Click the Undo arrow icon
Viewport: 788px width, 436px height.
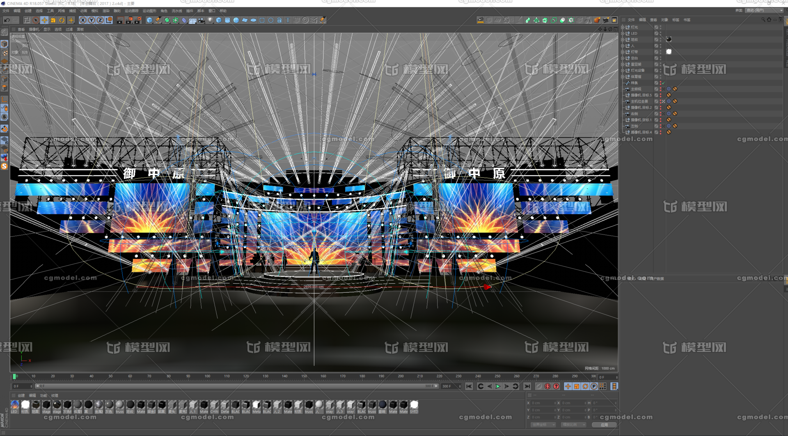click(x=7, y=20)
